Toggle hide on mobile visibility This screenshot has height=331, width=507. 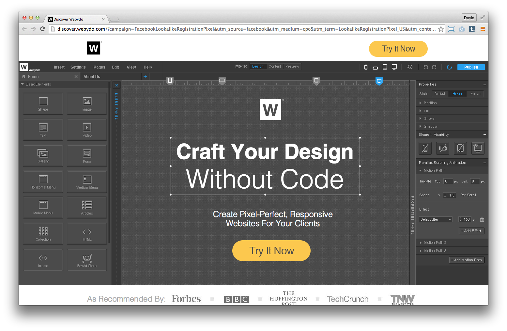[x=425, y=148]
